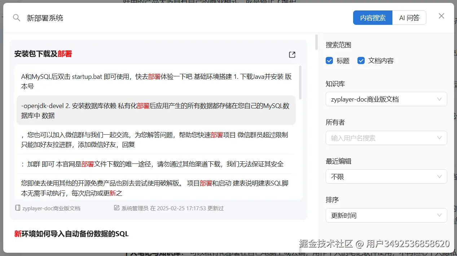
Task: Open the 新环境如何导入自动备份数据的SQL result
Action: pyautogui.click(x=71, y=234)
